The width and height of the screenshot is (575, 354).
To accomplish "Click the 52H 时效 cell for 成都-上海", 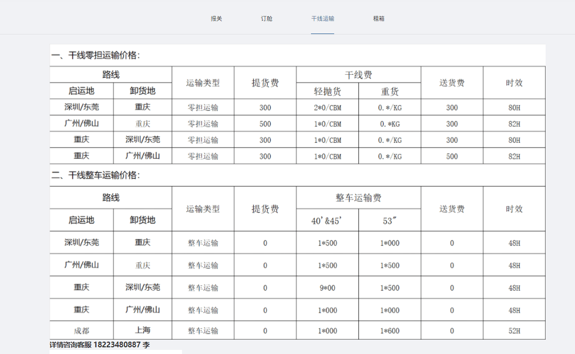I will point(514,330).
